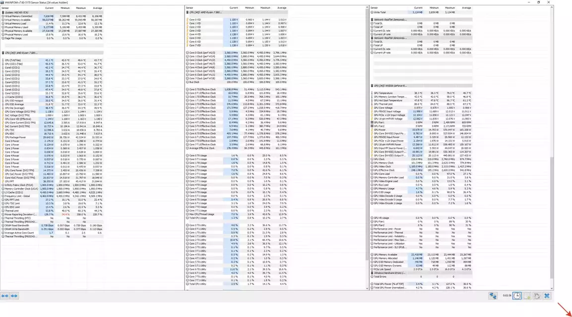Click thermometer icon beside CPU (Tctl/Tdie)
The image size is (572, 317).
click(x=3, y=60)
